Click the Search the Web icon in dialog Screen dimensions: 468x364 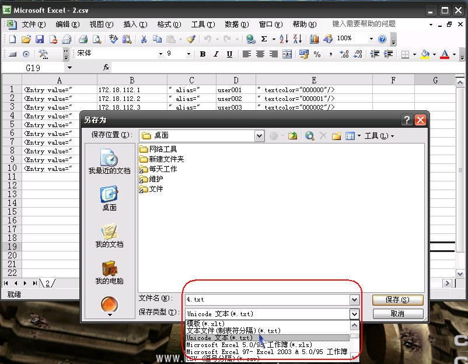[310, 136]
